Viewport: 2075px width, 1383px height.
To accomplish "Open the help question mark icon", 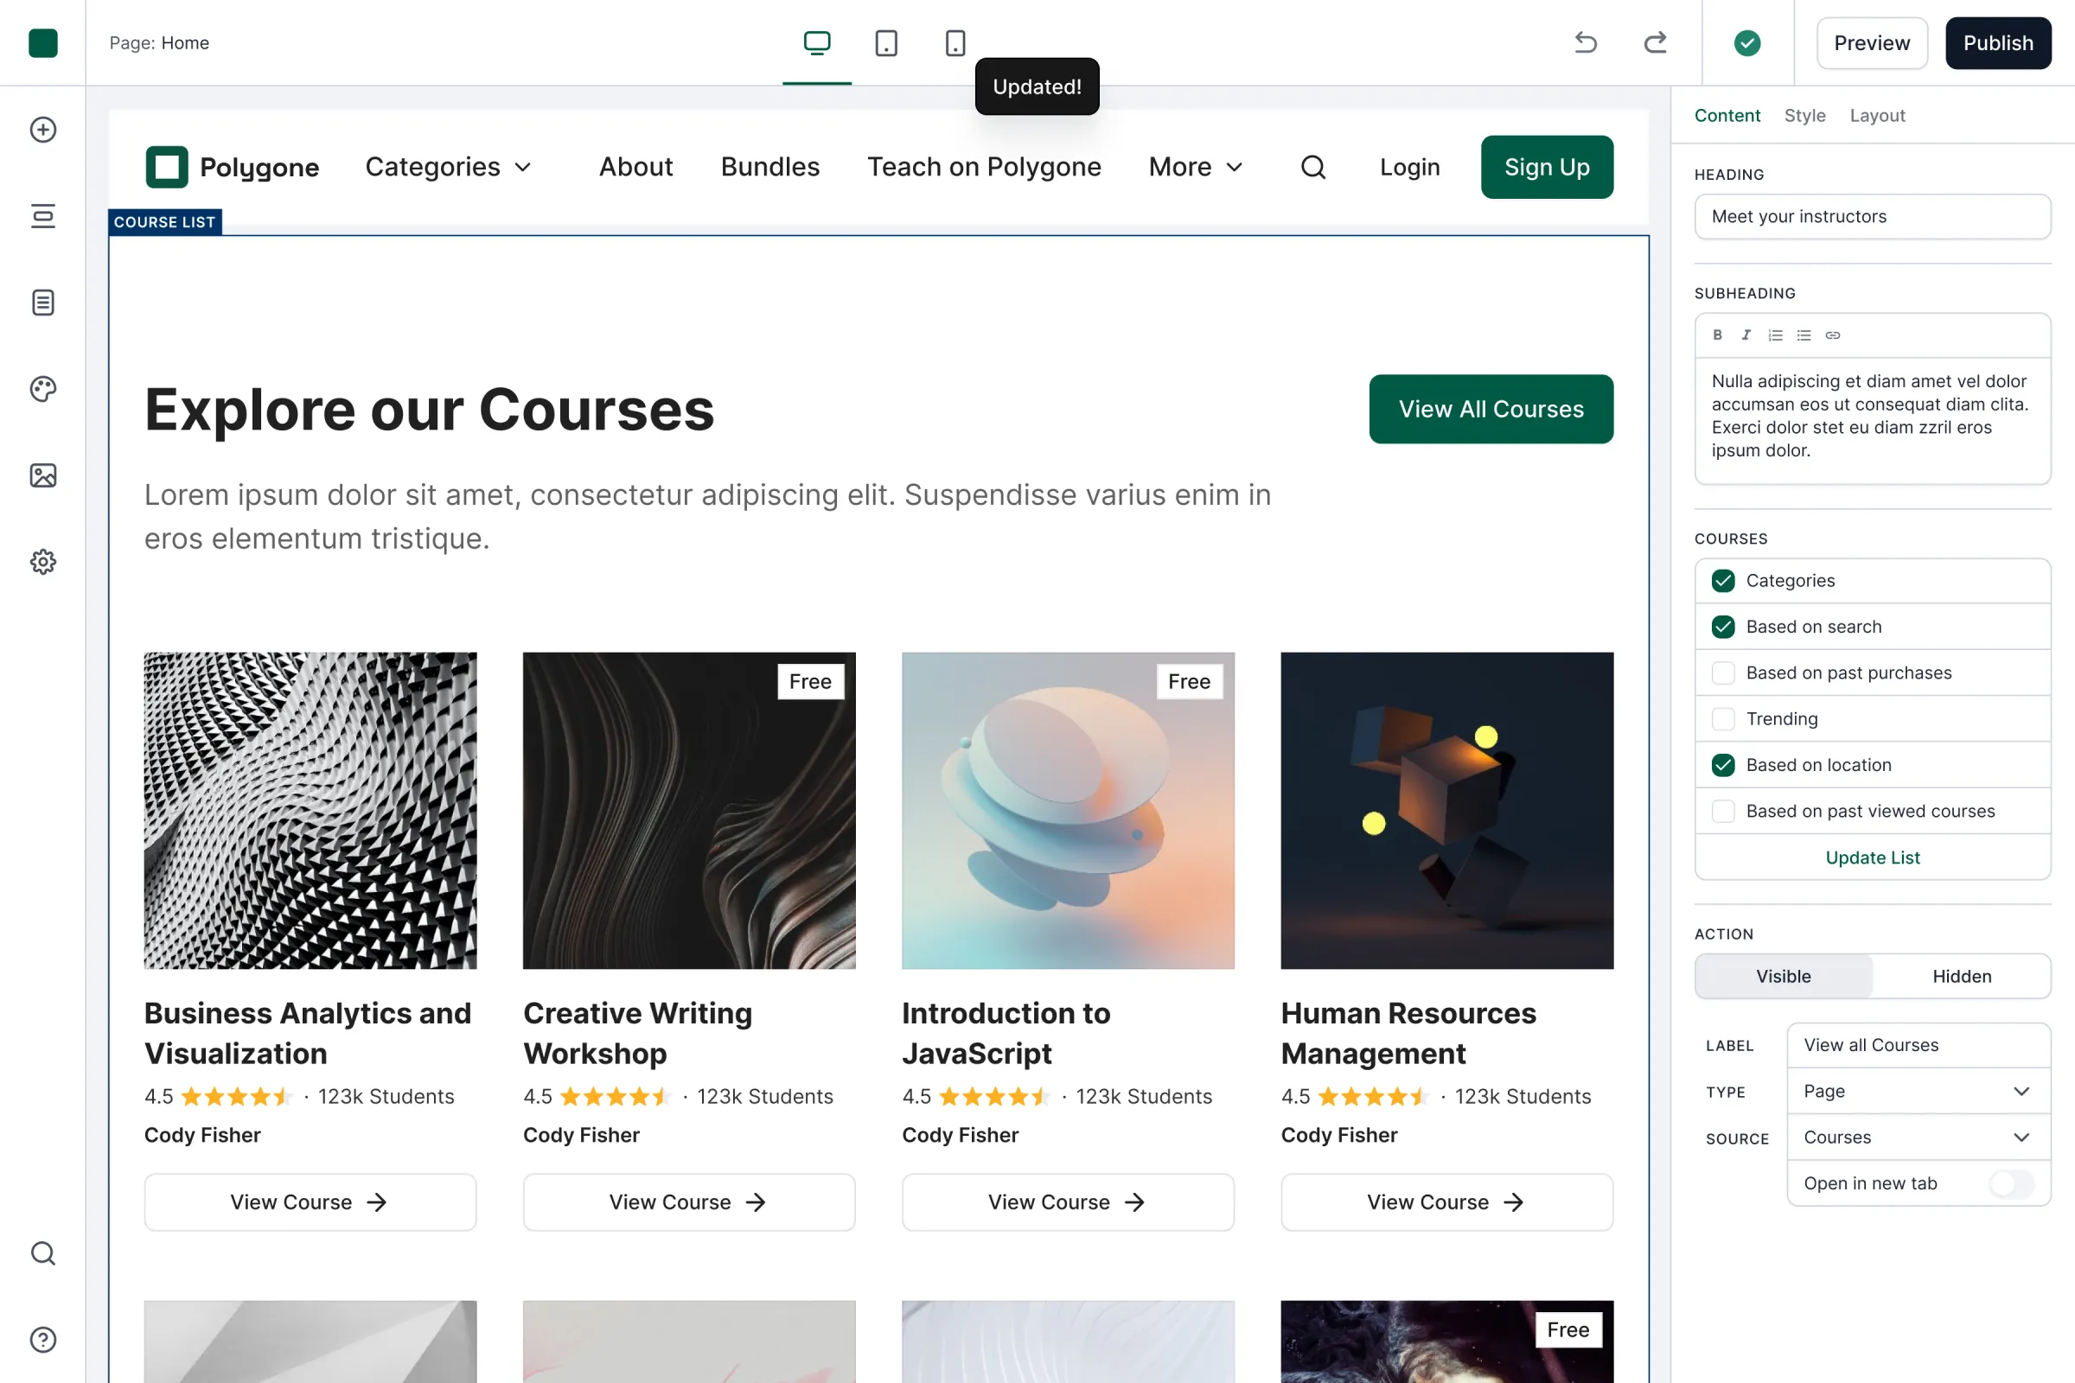I will coord(42,1340).
